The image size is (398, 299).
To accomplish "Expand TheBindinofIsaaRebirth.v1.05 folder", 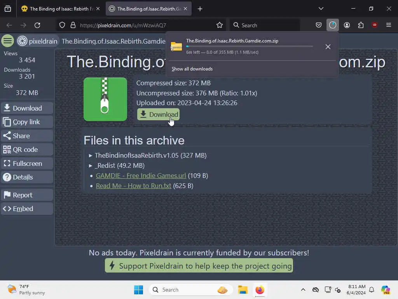I will tap(148, 155).
